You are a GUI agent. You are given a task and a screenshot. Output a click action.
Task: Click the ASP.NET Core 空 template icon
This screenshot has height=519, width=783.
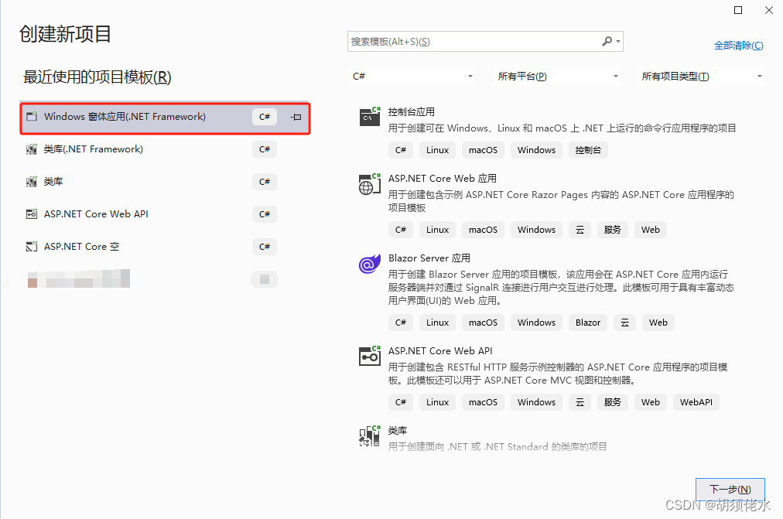32,246
